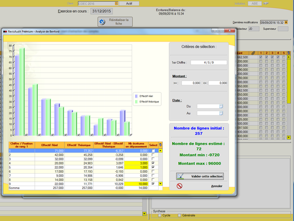The width and height of the screenshot is (294, 221).
Task: Click the background table's up scroll arrow
Action: 288,57
